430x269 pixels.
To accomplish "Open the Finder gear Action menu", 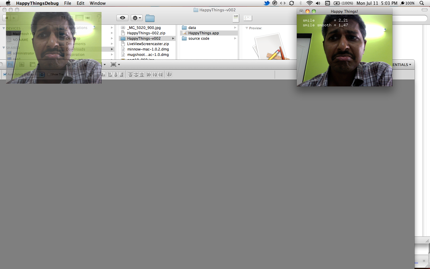I will (x=137, y=18).
